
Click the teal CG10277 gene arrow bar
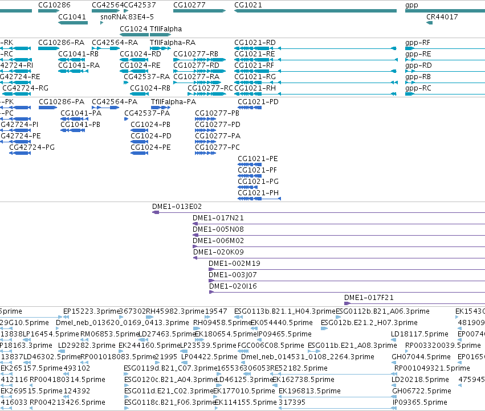(199, 11)
